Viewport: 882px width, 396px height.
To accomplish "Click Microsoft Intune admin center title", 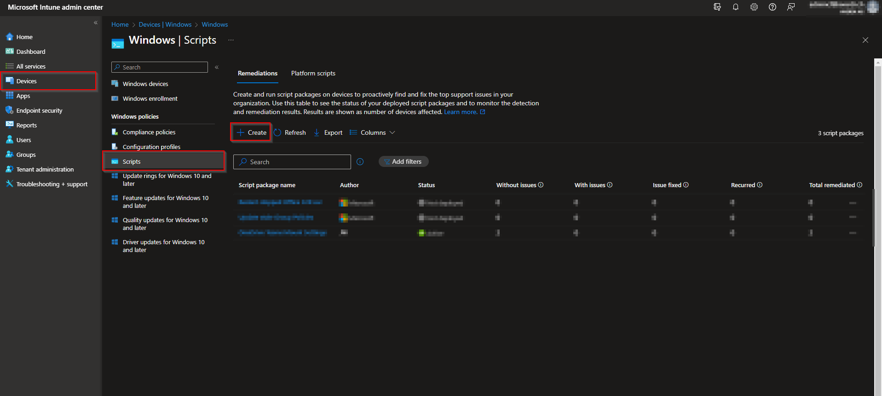I will click(55, 7).
